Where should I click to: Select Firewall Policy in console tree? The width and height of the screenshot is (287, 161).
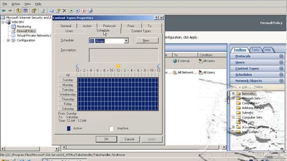[26, 31]
